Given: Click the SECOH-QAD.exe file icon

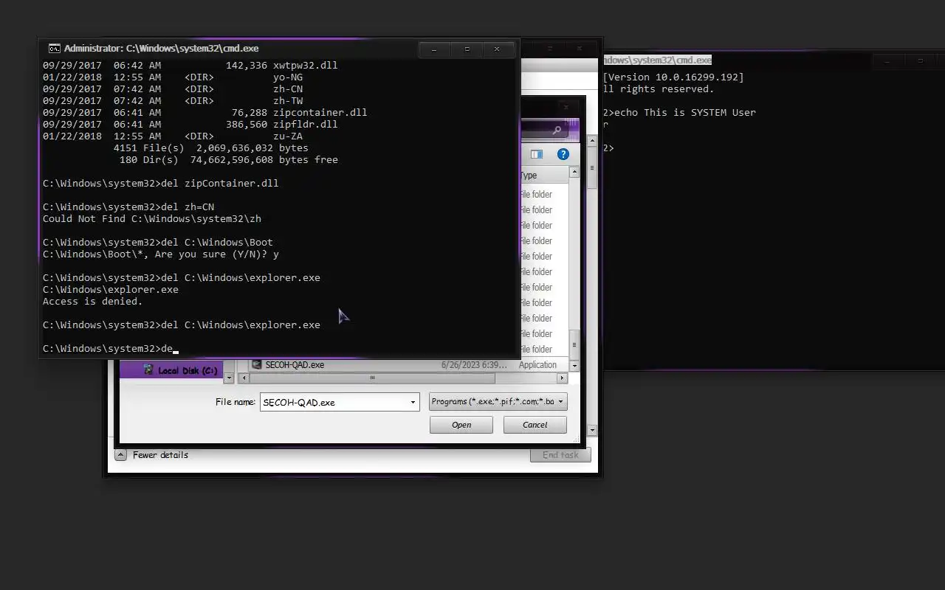Looking at the screenshot, I should point(256,364).
